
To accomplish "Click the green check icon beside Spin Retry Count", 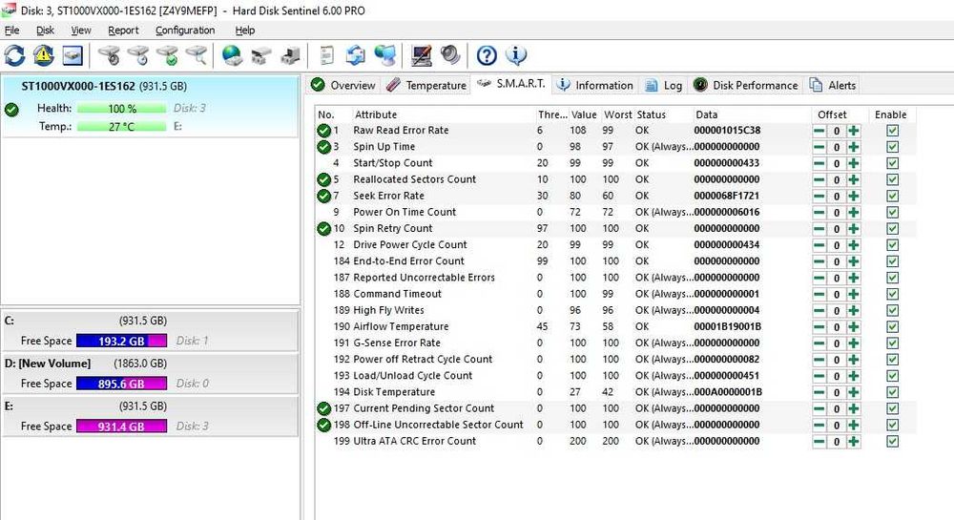I will pos(323,229).
